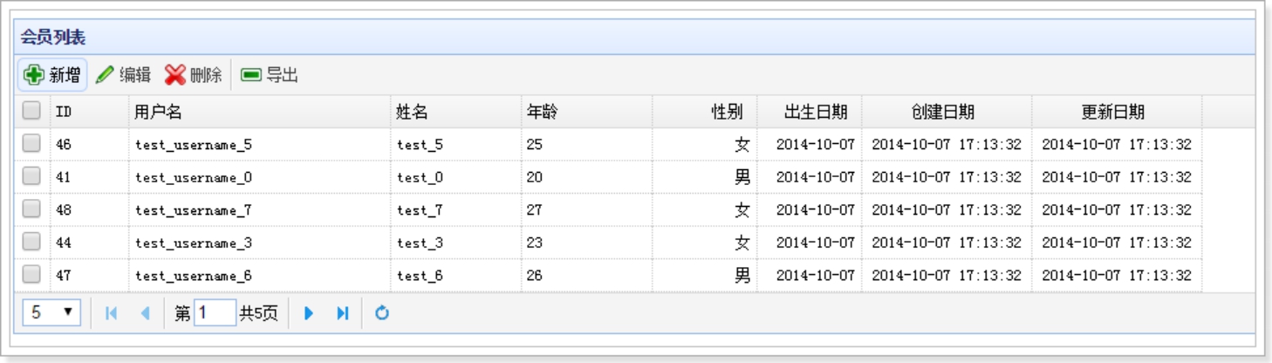Toggle the select-all header checkbox
This screenshot has width=1272, height=363.
pos(31,111)
